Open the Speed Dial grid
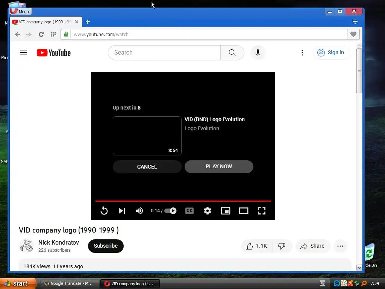 click(53, 34)
